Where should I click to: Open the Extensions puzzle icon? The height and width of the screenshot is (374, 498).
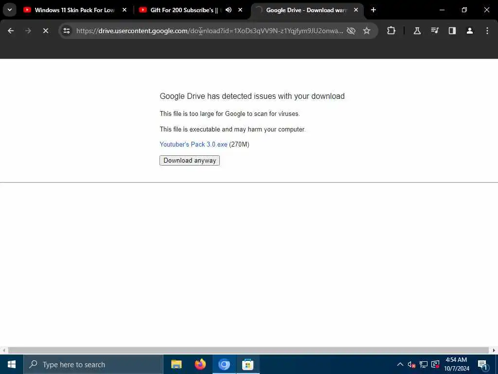(391, 31)
